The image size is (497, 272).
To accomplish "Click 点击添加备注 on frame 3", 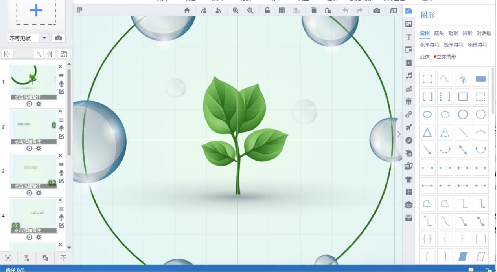I will coord(28,186).
